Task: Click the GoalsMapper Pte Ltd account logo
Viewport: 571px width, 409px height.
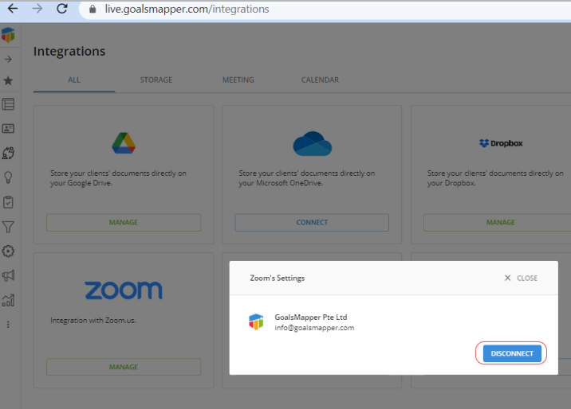Action: coord(256,321)
